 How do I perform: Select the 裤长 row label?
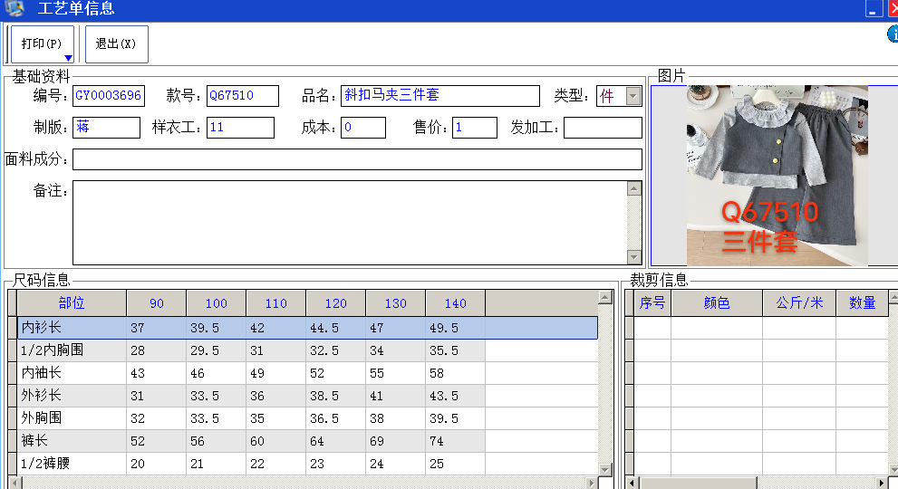click(72, 441)
